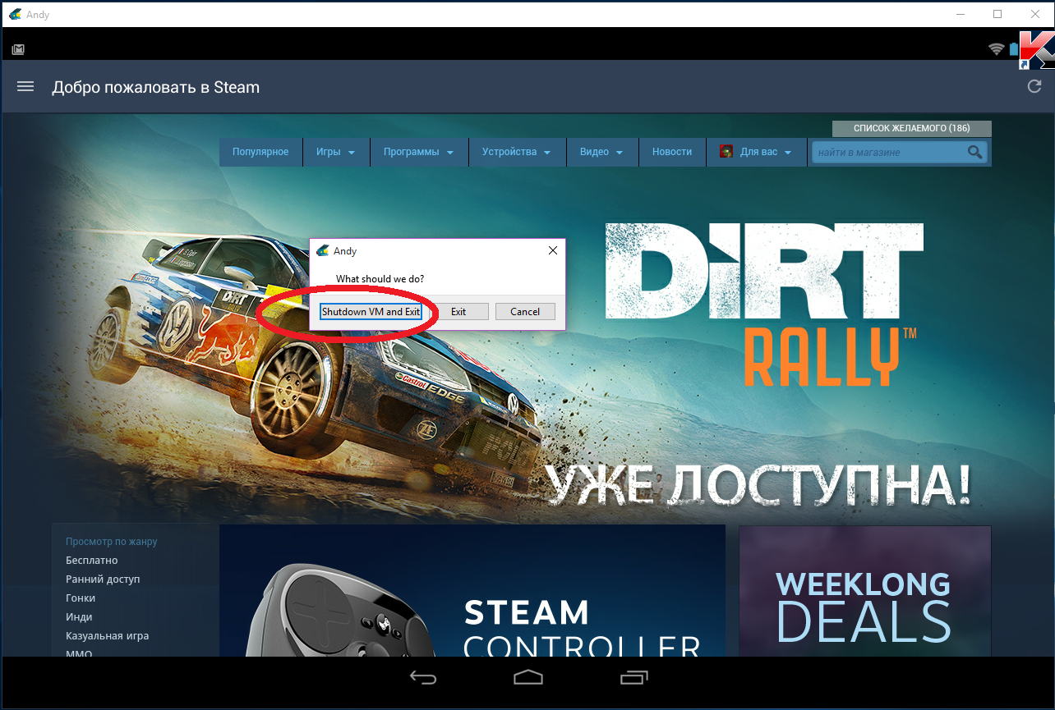Expand the Видео dropdown menu
This screenshot has width=1055, height=710.
click(601, 152)
